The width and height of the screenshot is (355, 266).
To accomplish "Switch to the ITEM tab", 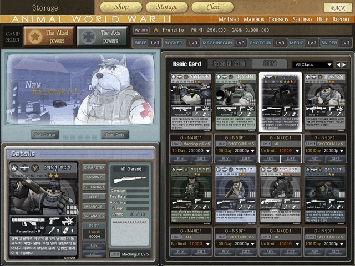I will point(270,64).
